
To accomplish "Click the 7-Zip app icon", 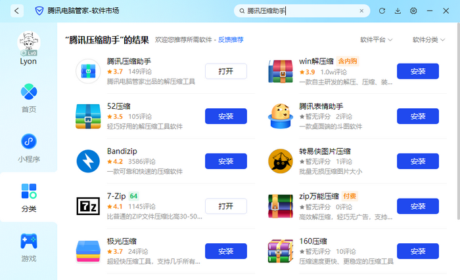I will pyautogui.click(x=87, y=206).
